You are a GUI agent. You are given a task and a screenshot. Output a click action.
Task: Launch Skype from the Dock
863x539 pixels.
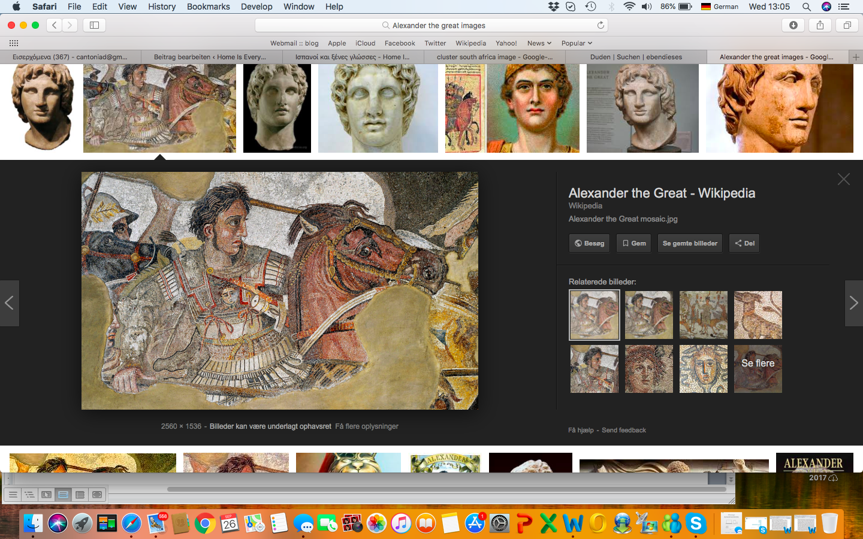696,524
